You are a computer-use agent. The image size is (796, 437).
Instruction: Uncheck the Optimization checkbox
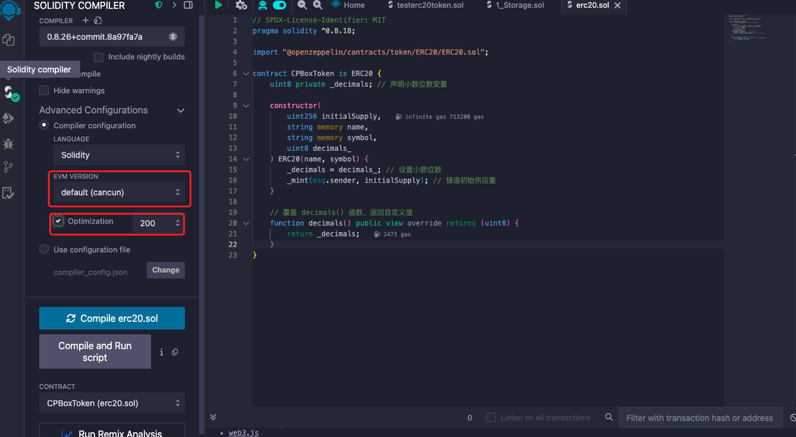58,221
